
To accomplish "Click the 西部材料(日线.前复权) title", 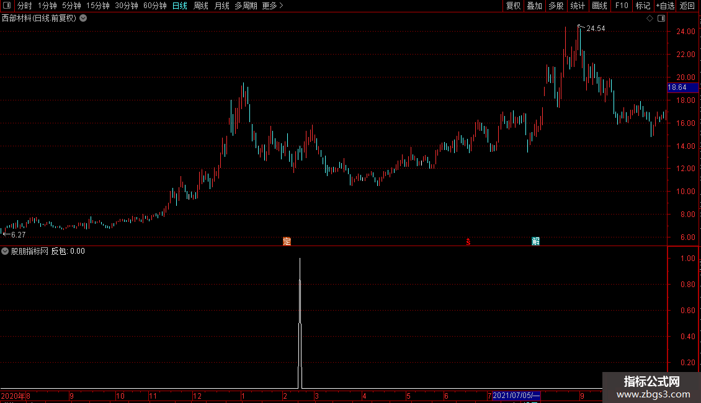I will pos(39,19).
